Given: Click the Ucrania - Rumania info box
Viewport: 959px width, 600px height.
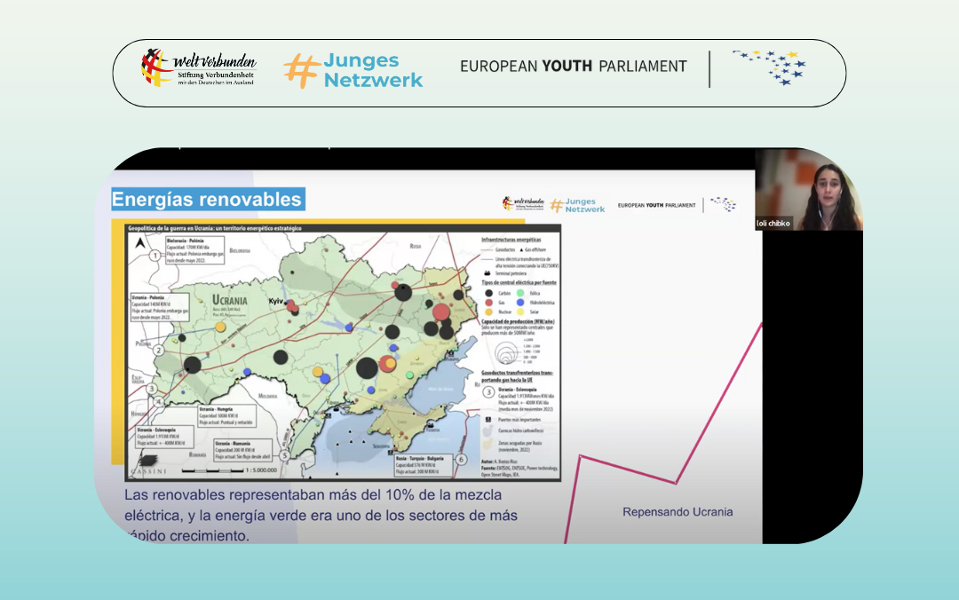Looking at the screenshot, I should click(x=242, y=450).
